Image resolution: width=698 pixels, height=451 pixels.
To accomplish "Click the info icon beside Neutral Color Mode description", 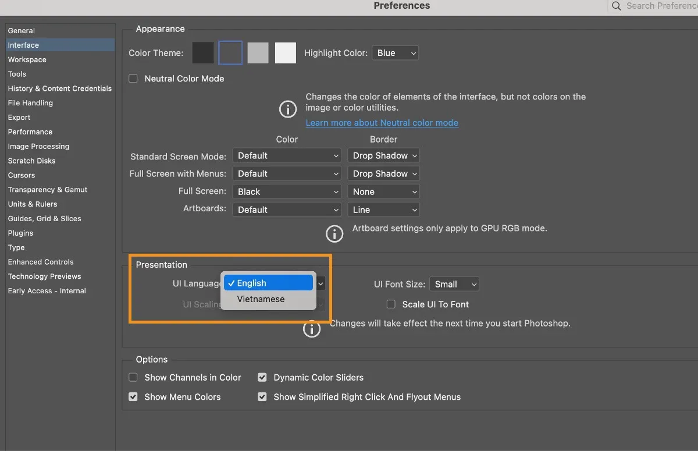I will pyautogui.click(x=287, y=109).
